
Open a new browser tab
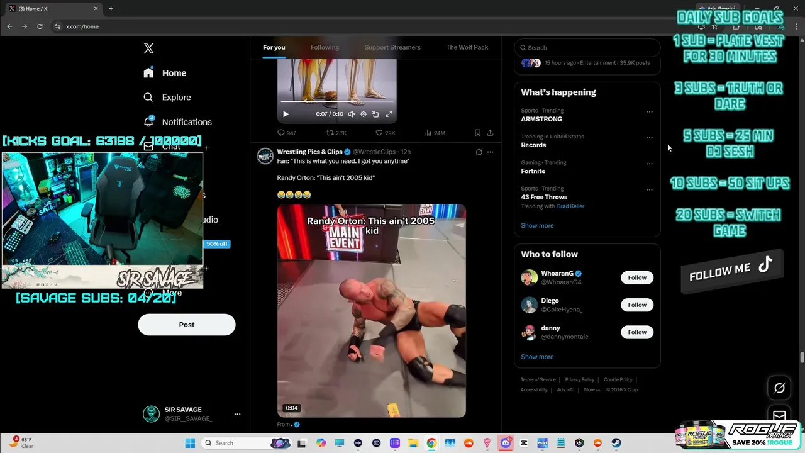coord(111,9)
